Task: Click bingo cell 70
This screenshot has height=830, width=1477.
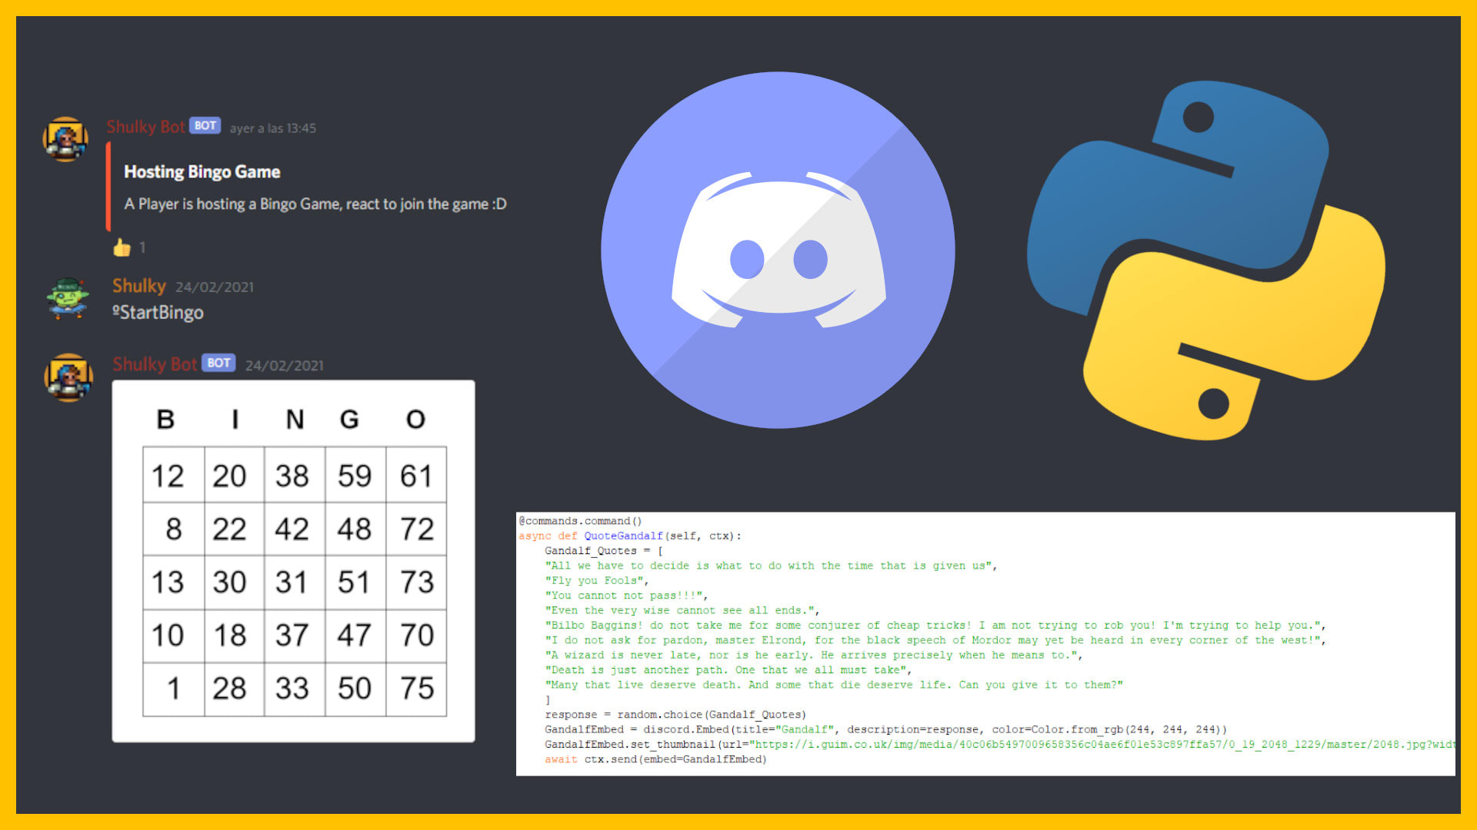Action: pos(416,636)
